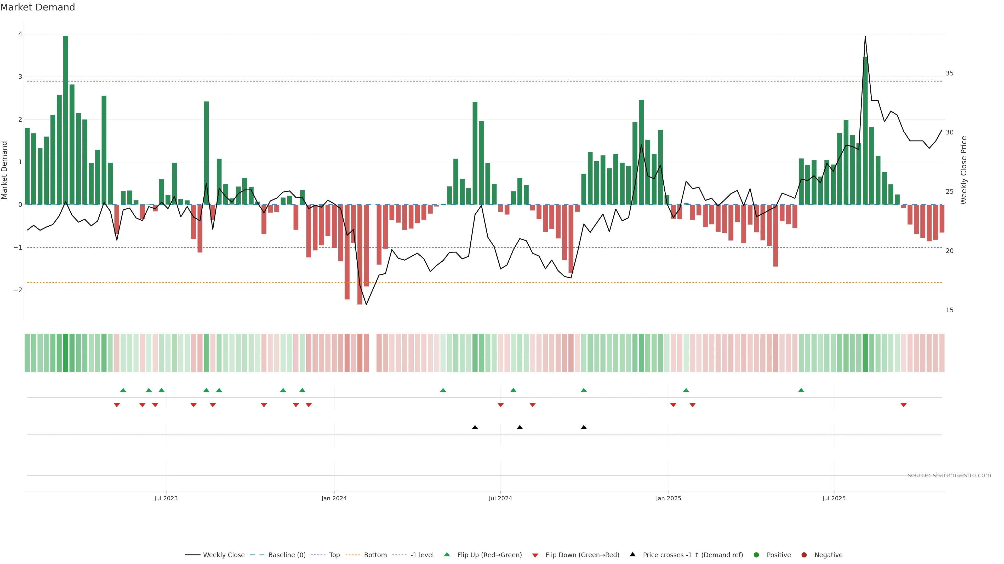Toggle the -1 level legend item

point(422,555)
